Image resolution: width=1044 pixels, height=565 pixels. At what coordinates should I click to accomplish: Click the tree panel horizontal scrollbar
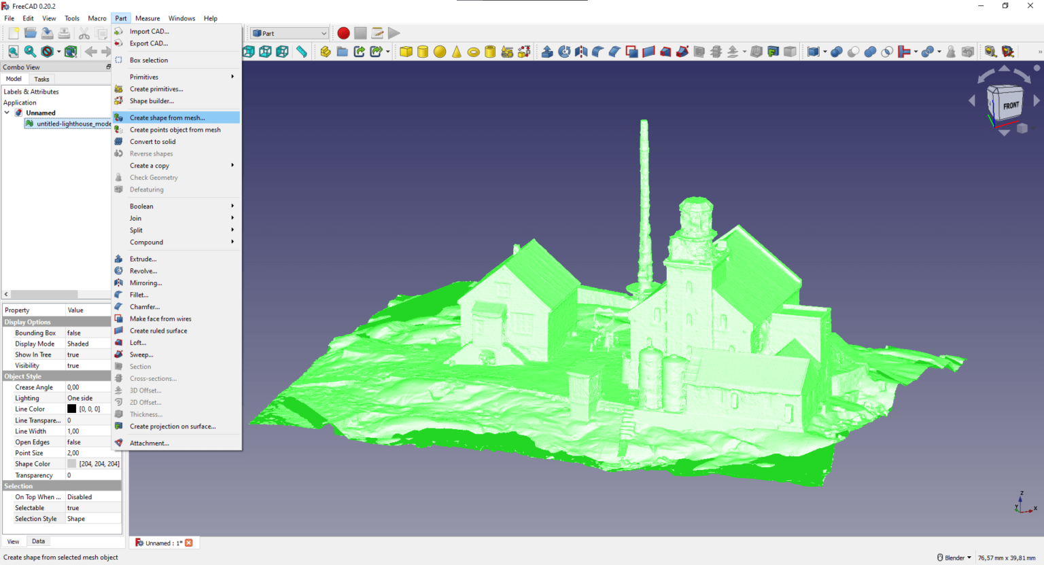coord(44,294)
